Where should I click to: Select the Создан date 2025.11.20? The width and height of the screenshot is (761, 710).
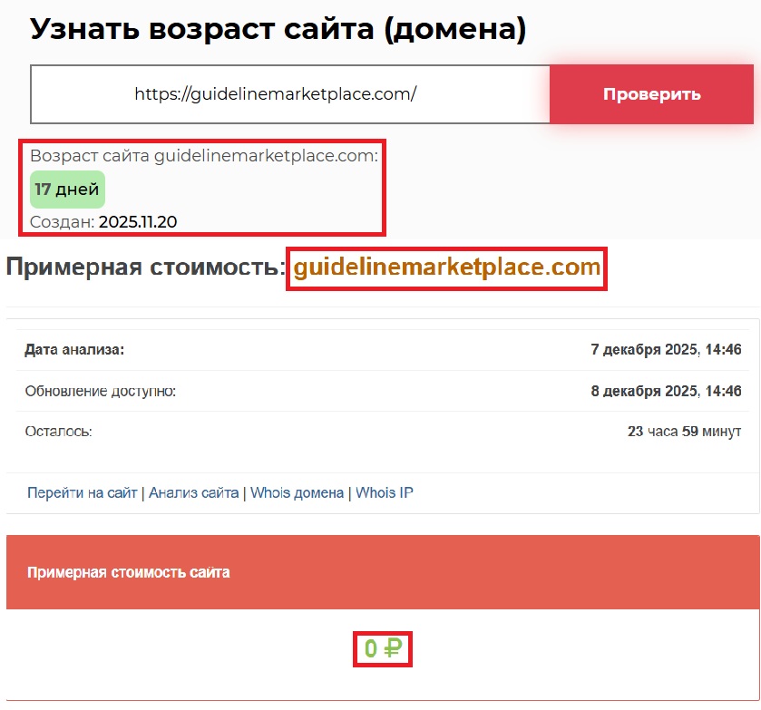(x=141, y=220)
